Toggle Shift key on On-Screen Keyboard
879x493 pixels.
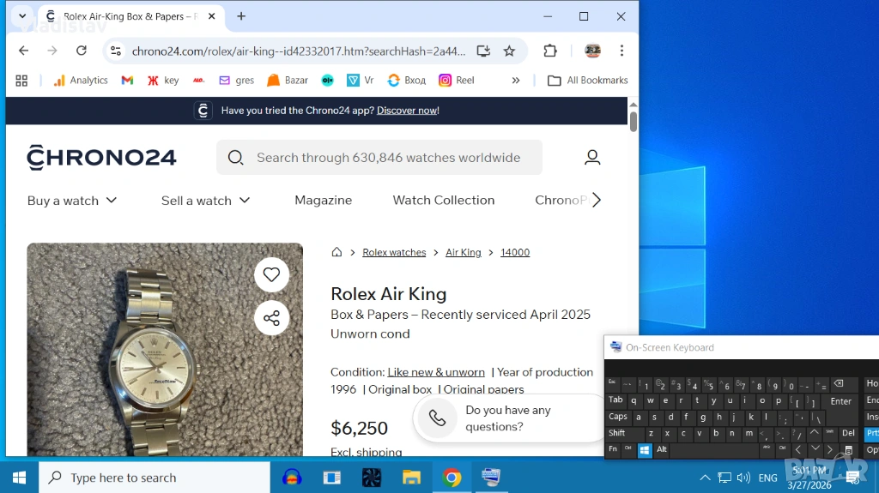617,433
